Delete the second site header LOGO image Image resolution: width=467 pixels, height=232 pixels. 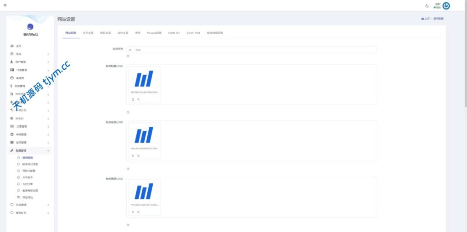pos(133,156)
